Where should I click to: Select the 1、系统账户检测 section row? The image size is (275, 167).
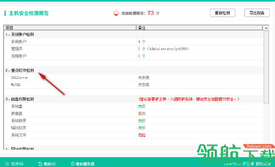click(134, 34)
